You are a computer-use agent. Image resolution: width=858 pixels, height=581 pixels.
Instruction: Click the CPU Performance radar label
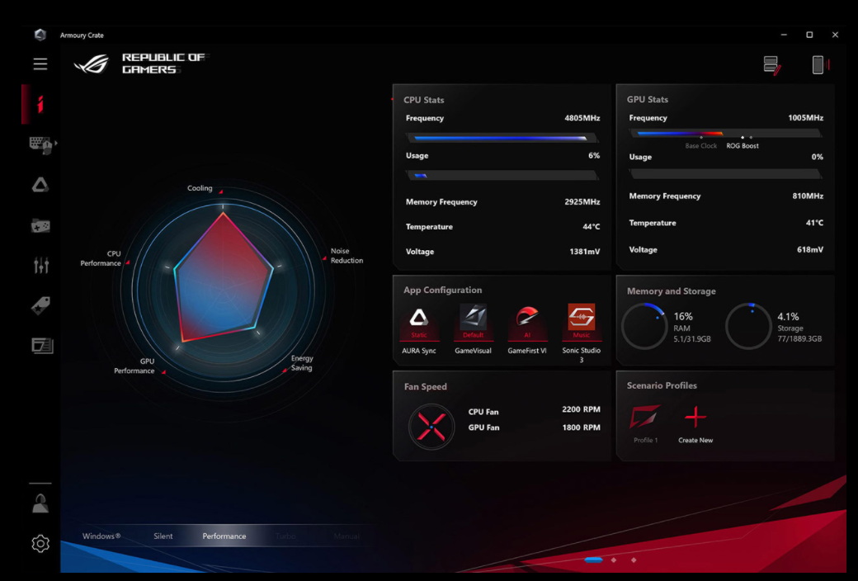[101, 258]
